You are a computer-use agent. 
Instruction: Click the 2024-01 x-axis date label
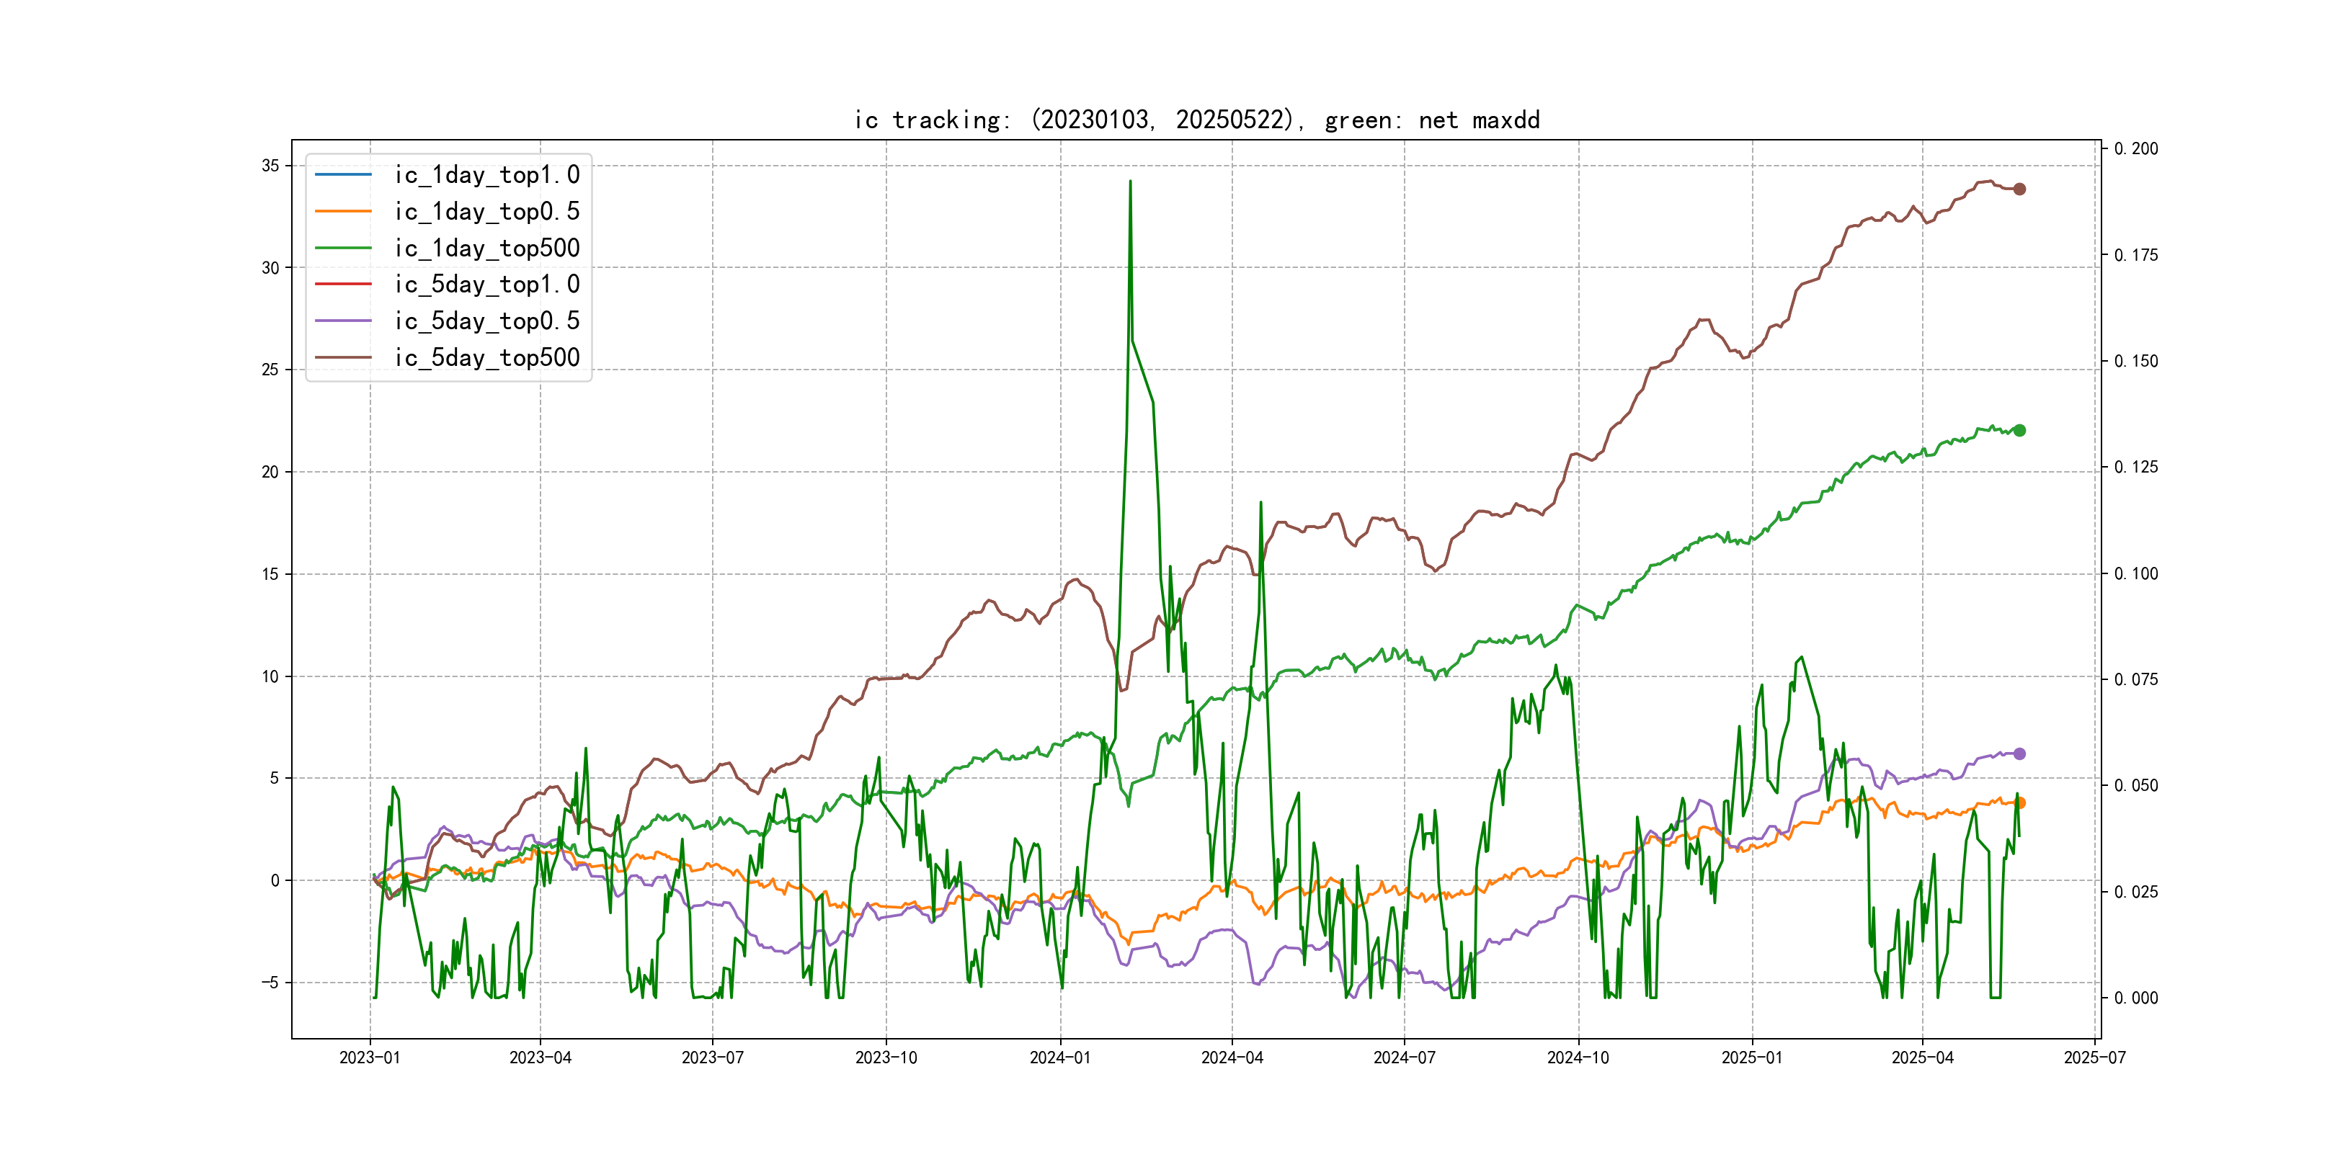click(x=1059, y=1058)
